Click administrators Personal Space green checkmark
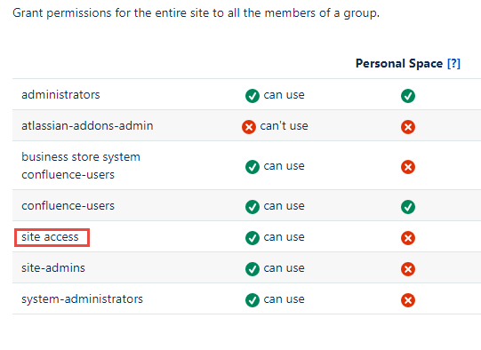This screenshot has height=350, width=481. click(408, 96)
